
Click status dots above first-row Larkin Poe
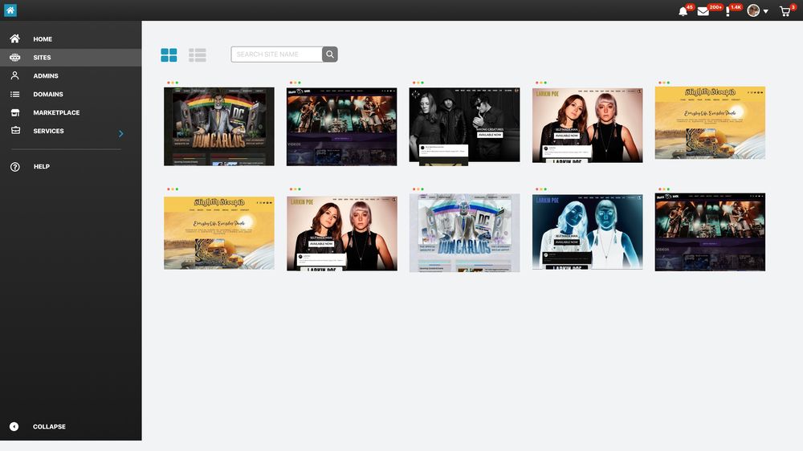point(540,83)
